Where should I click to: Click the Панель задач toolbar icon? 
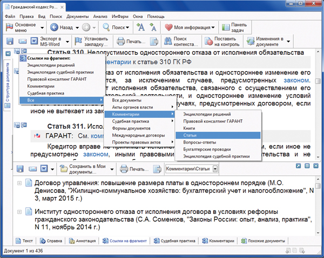(x=224, y=27)
